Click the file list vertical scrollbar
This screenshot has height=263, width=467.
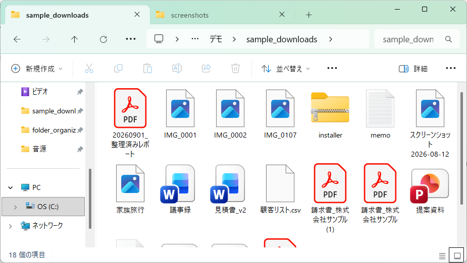coord(461,148)
